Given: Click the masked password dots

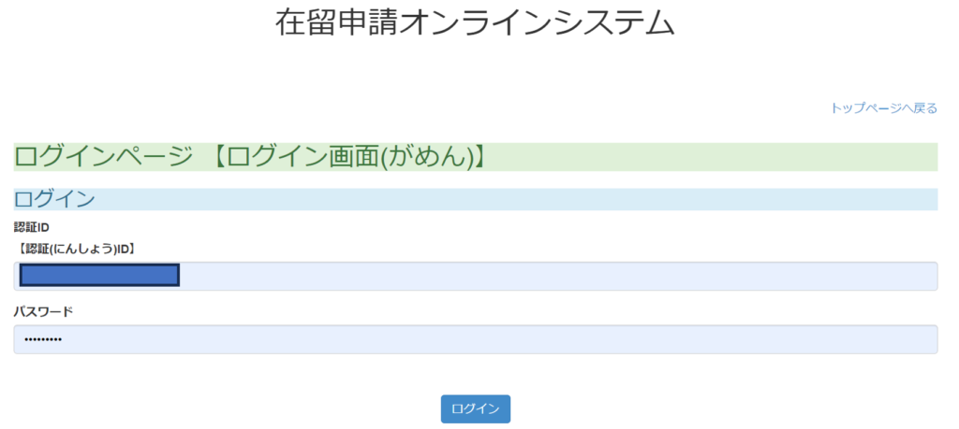Looking at the screenshot, I should tap(43, 339).
